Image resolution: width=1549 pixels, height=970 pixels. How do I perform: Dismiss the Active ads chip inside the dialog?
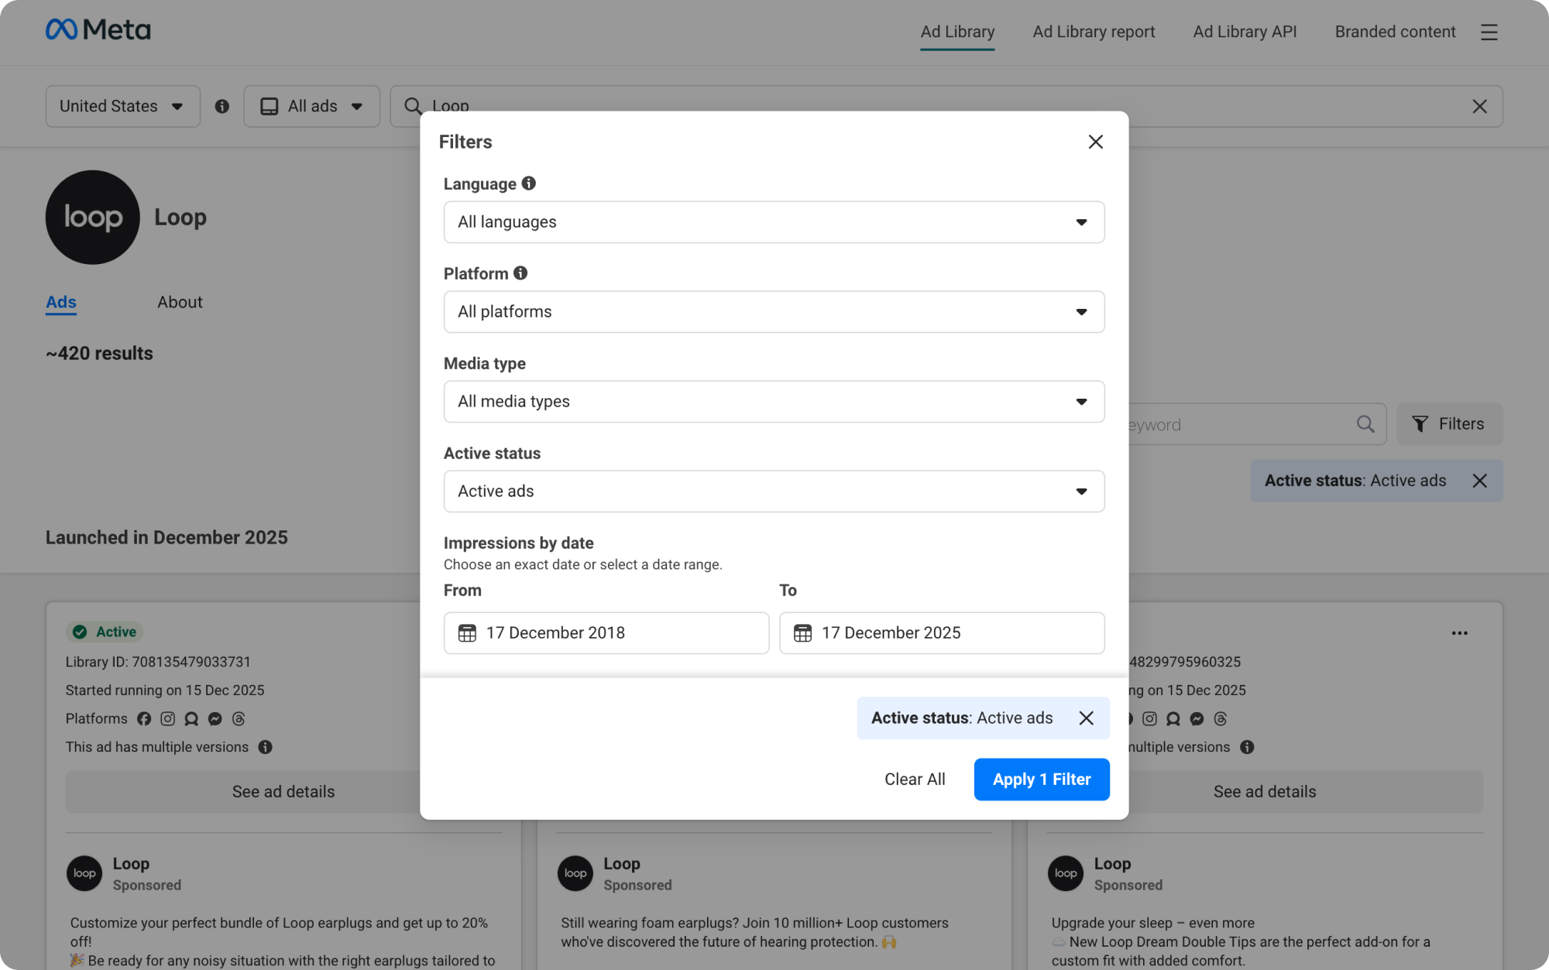(x=1086, y=718)
